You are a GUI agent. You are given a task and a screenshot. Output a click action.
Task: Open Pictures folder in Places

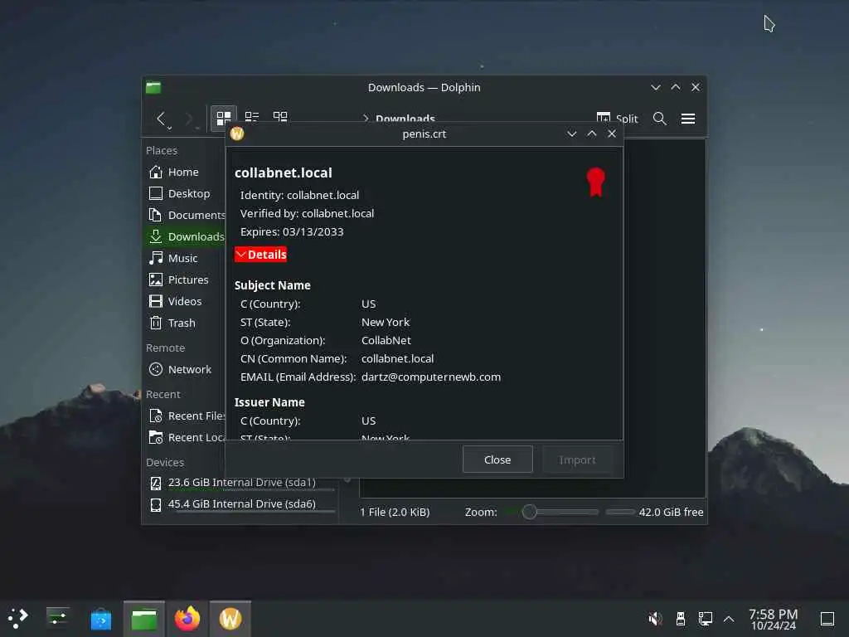(x=185, y=280)
